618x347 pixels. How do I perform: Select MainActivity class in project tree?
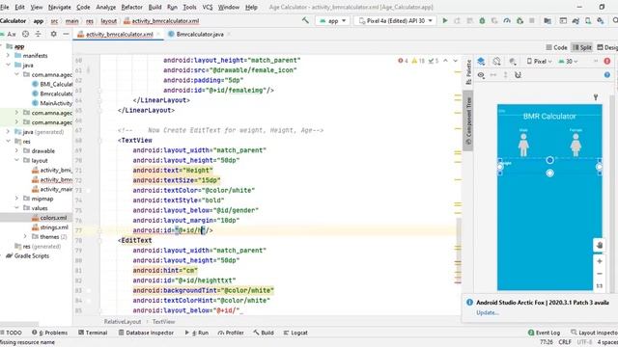51,103
